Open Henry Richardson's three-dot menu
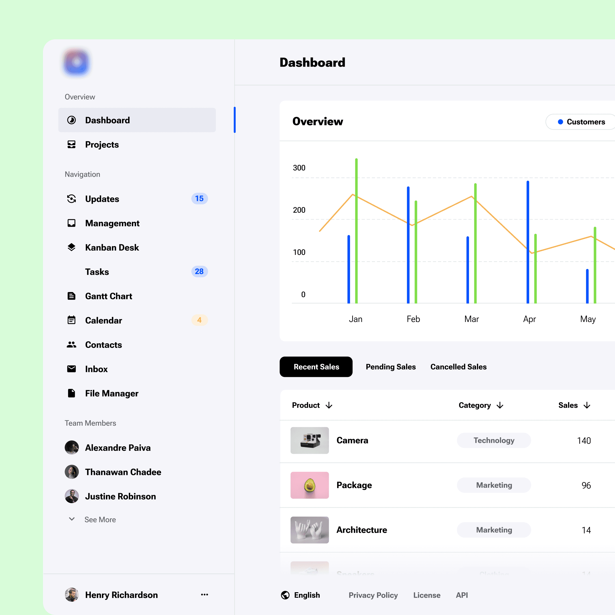 click(x=204, y=594)
